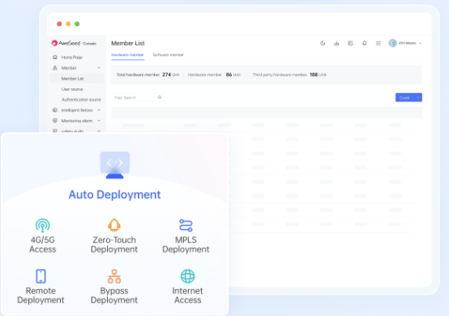Expand the Monitoring alarm section
This screenshot has height=316, width=449.
tap(99, 121)
